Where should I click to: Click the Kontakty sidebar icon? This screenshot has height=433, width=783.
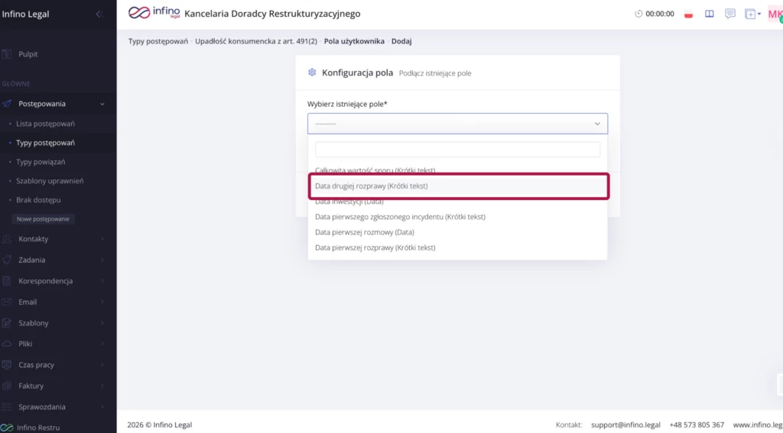click(6, 239)
